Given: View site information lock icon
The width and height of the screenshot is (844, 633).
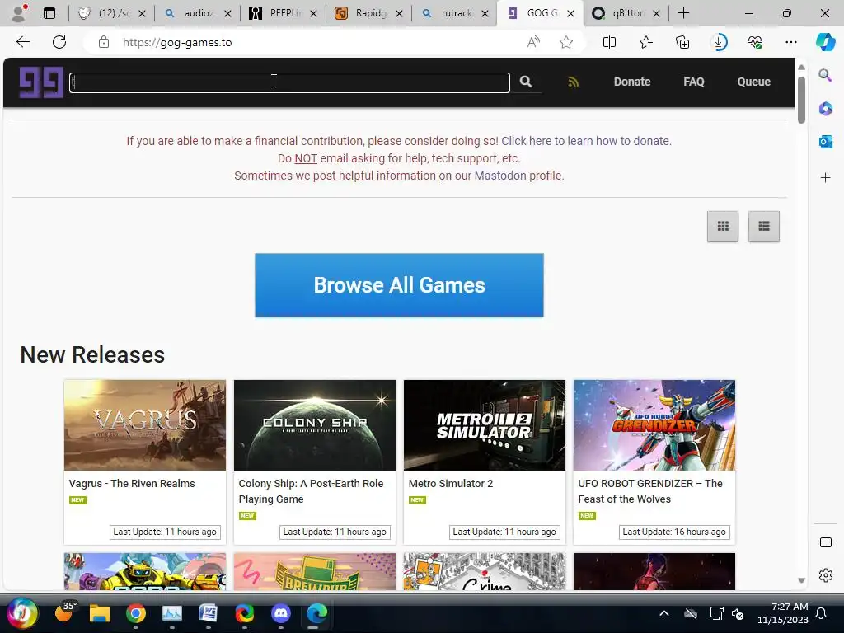Looking at the screenshot, I should [x=104, y=42].
